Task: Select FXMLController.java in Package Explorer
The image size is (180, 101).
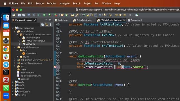Action: click(x=35, y=41)
